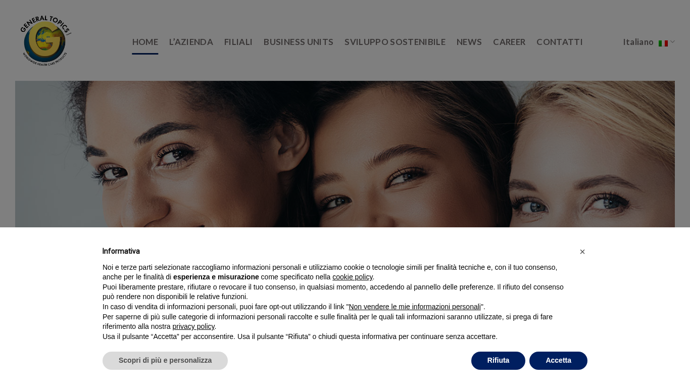Viewport: 690px width, 388px height.
Task: Select BUSINESS UNITS in navigation
Action: point(299,42)
